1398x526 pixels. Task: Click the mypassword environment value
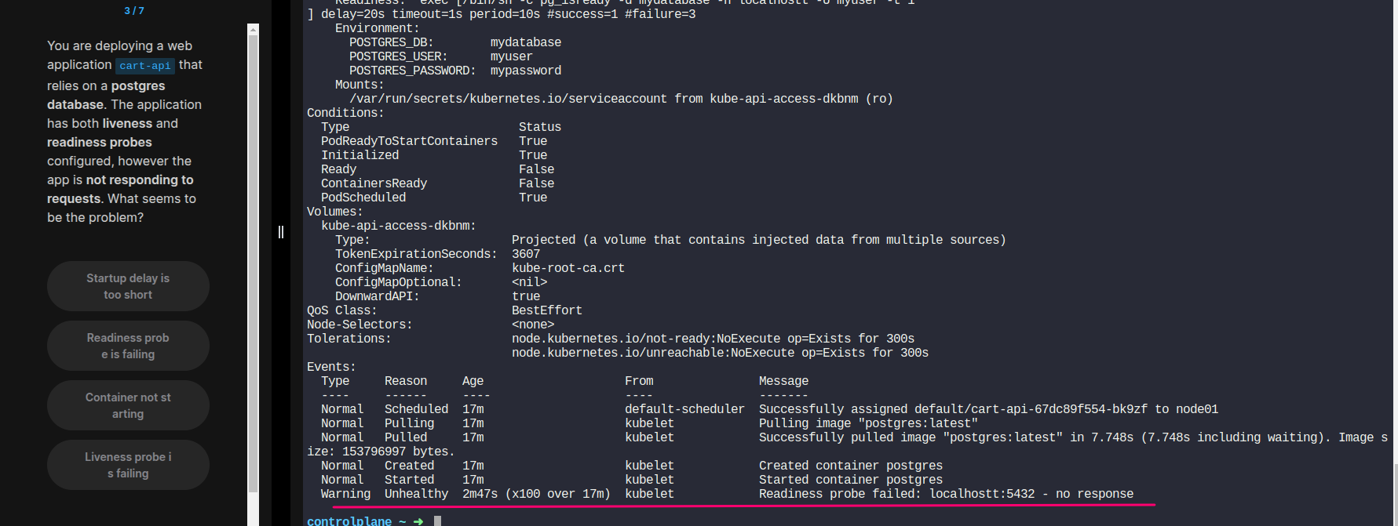click(x=526, y=71)
